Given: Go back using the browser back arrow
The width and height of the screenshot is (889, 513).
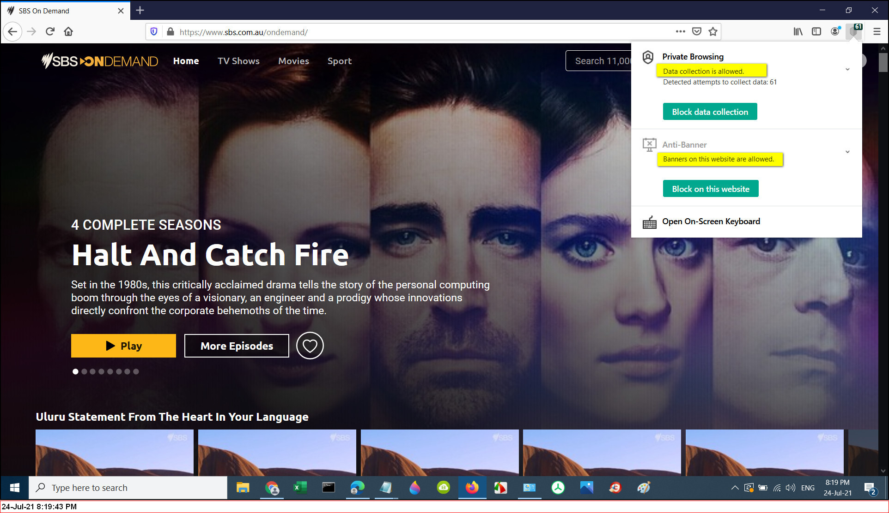Looking at the screenshot, I should coord(12,32).
